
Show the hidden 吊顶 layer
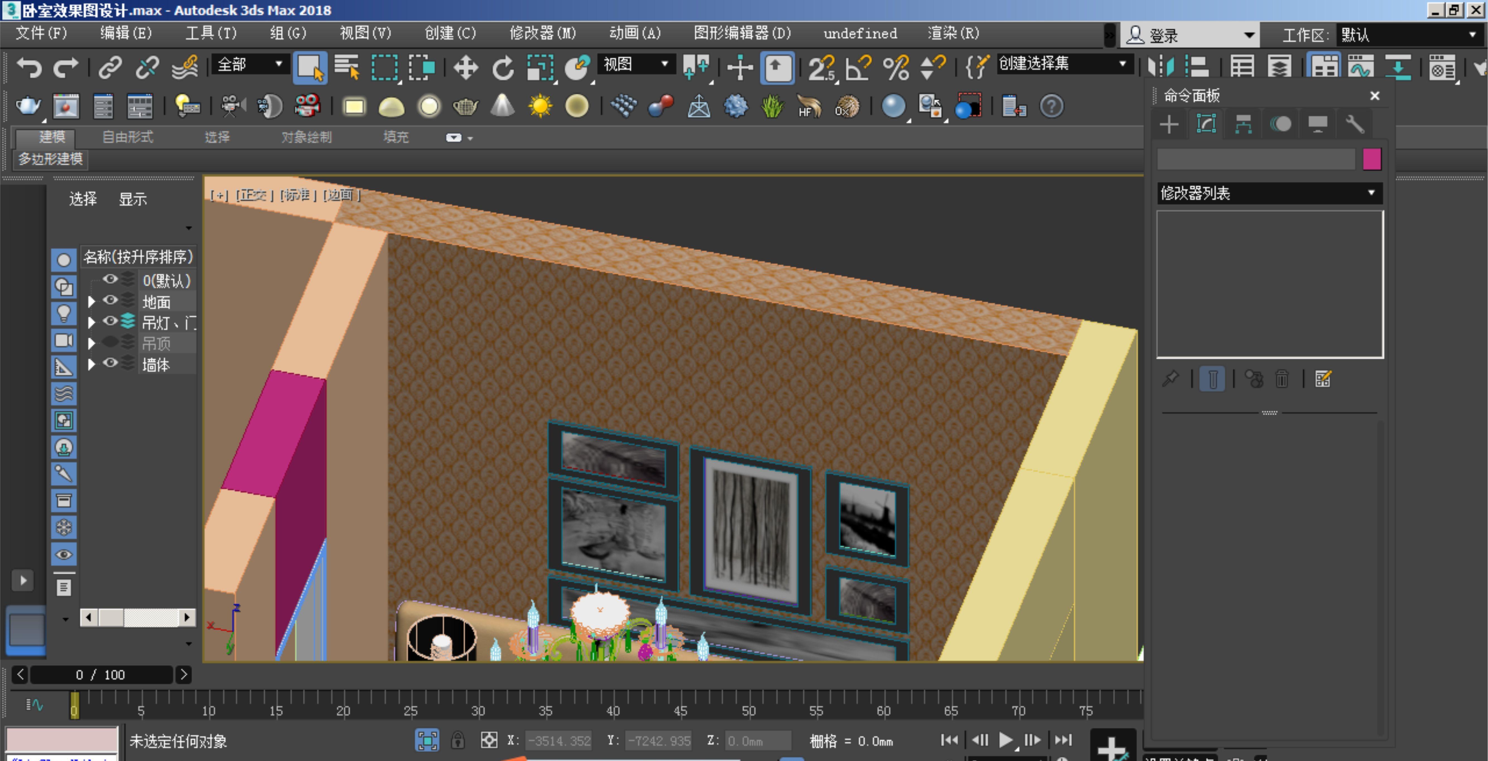point(110,342)
